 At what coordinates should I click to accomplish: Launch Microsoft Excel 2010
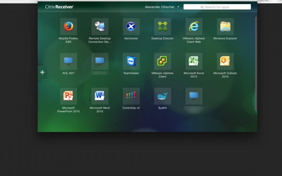click(x=194, y=62)
